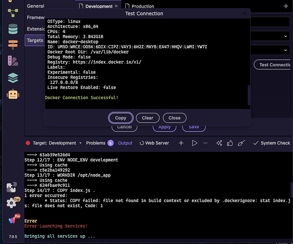Screen dimensions: 293x244
Task: Click the Clear button in dialog
Action: [x=147, y=118]
